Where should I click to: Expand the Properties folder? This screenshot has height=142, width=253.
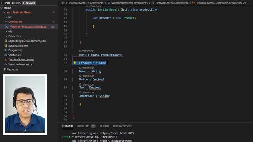[x=6, y=36]
